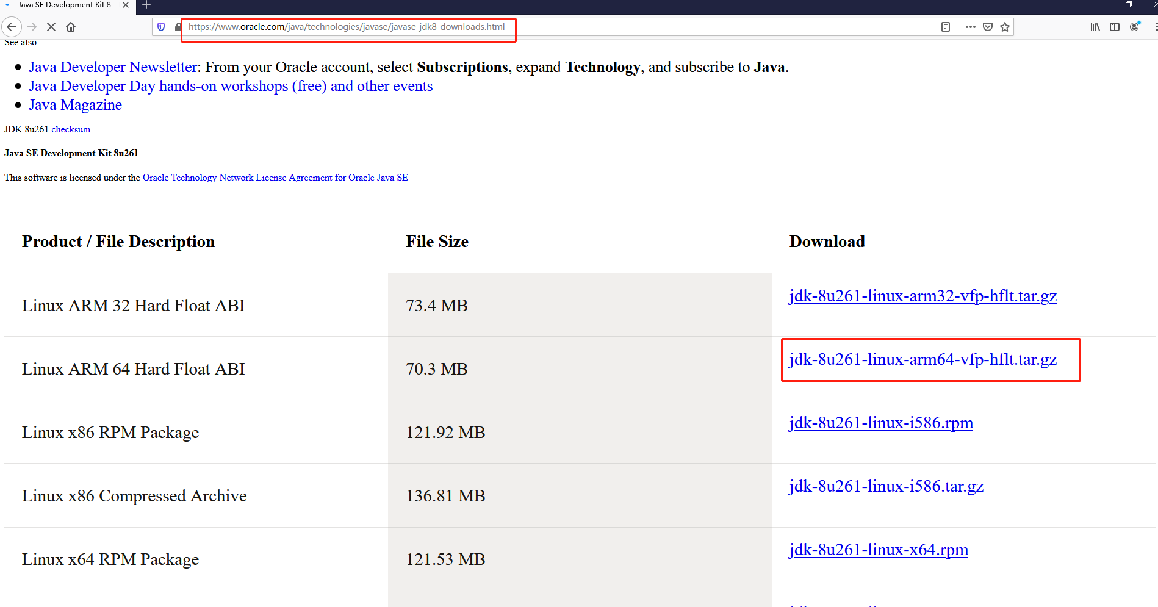This screenshot has width=1158, height=607.
Task: Save page to Pocket
Action: (x=988, y=27)
